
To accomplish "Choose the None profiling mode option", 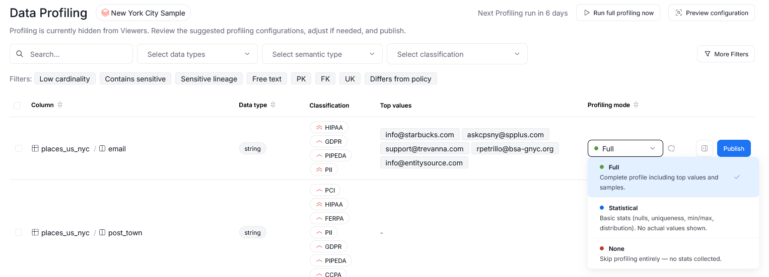I will click(673, 253).
